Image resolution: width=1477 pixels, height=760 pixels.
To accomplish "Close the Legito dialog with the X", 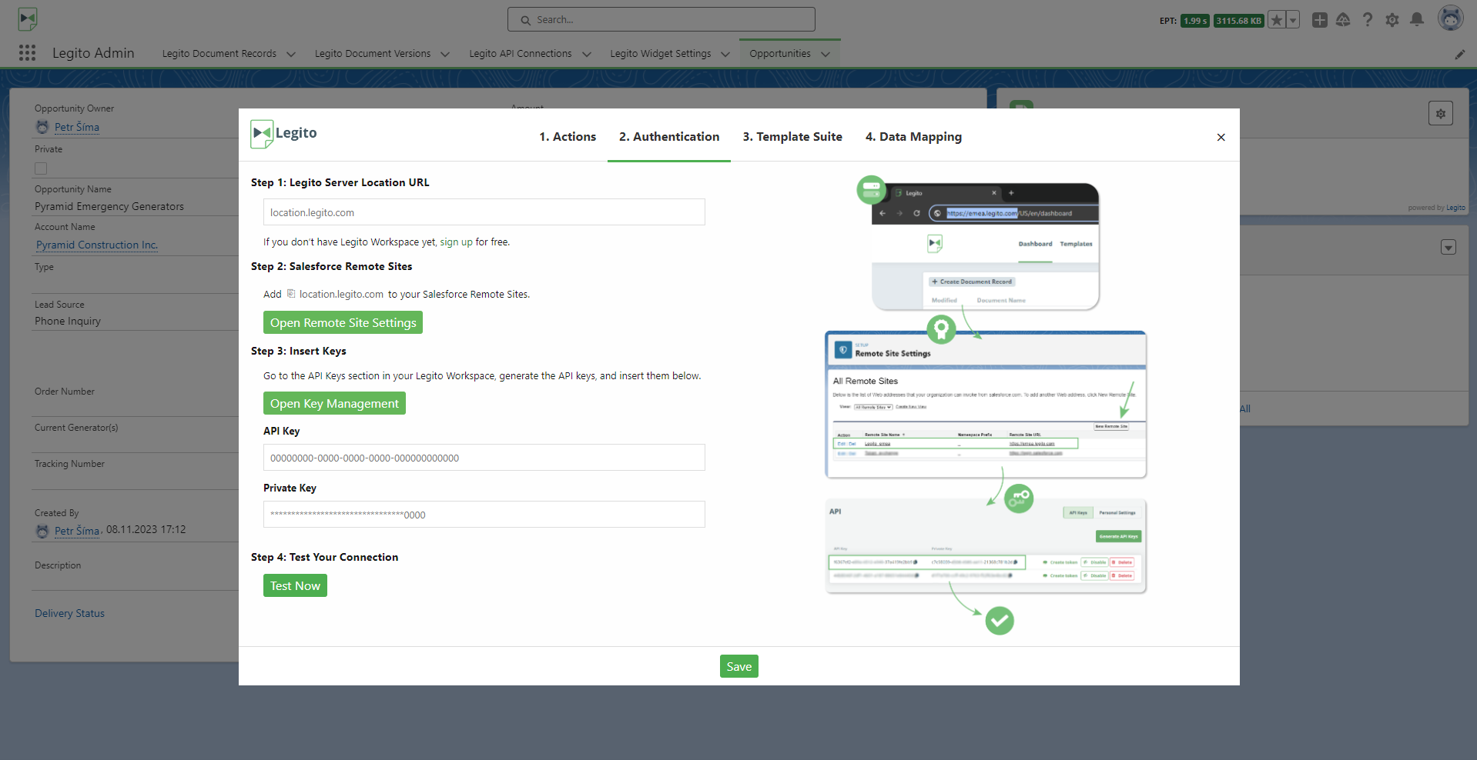I will (x=1221, y=137).
